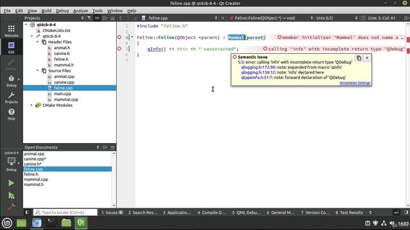Viewport: 410px width, 230px height.
Task: Split the Open Documents panel
Action: click(x=104, y=148)
